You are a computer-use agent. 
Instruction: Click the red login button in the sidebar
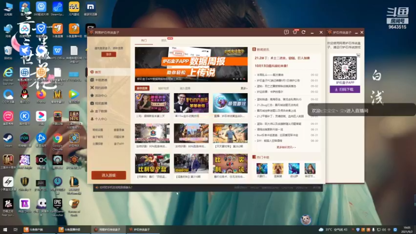(109, 54)
